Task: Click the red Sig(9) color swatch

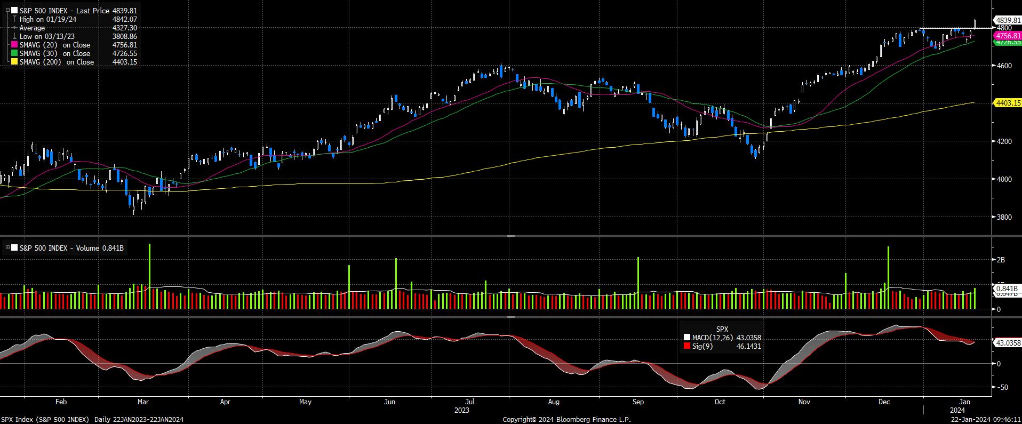Action: tap(687, 346)
